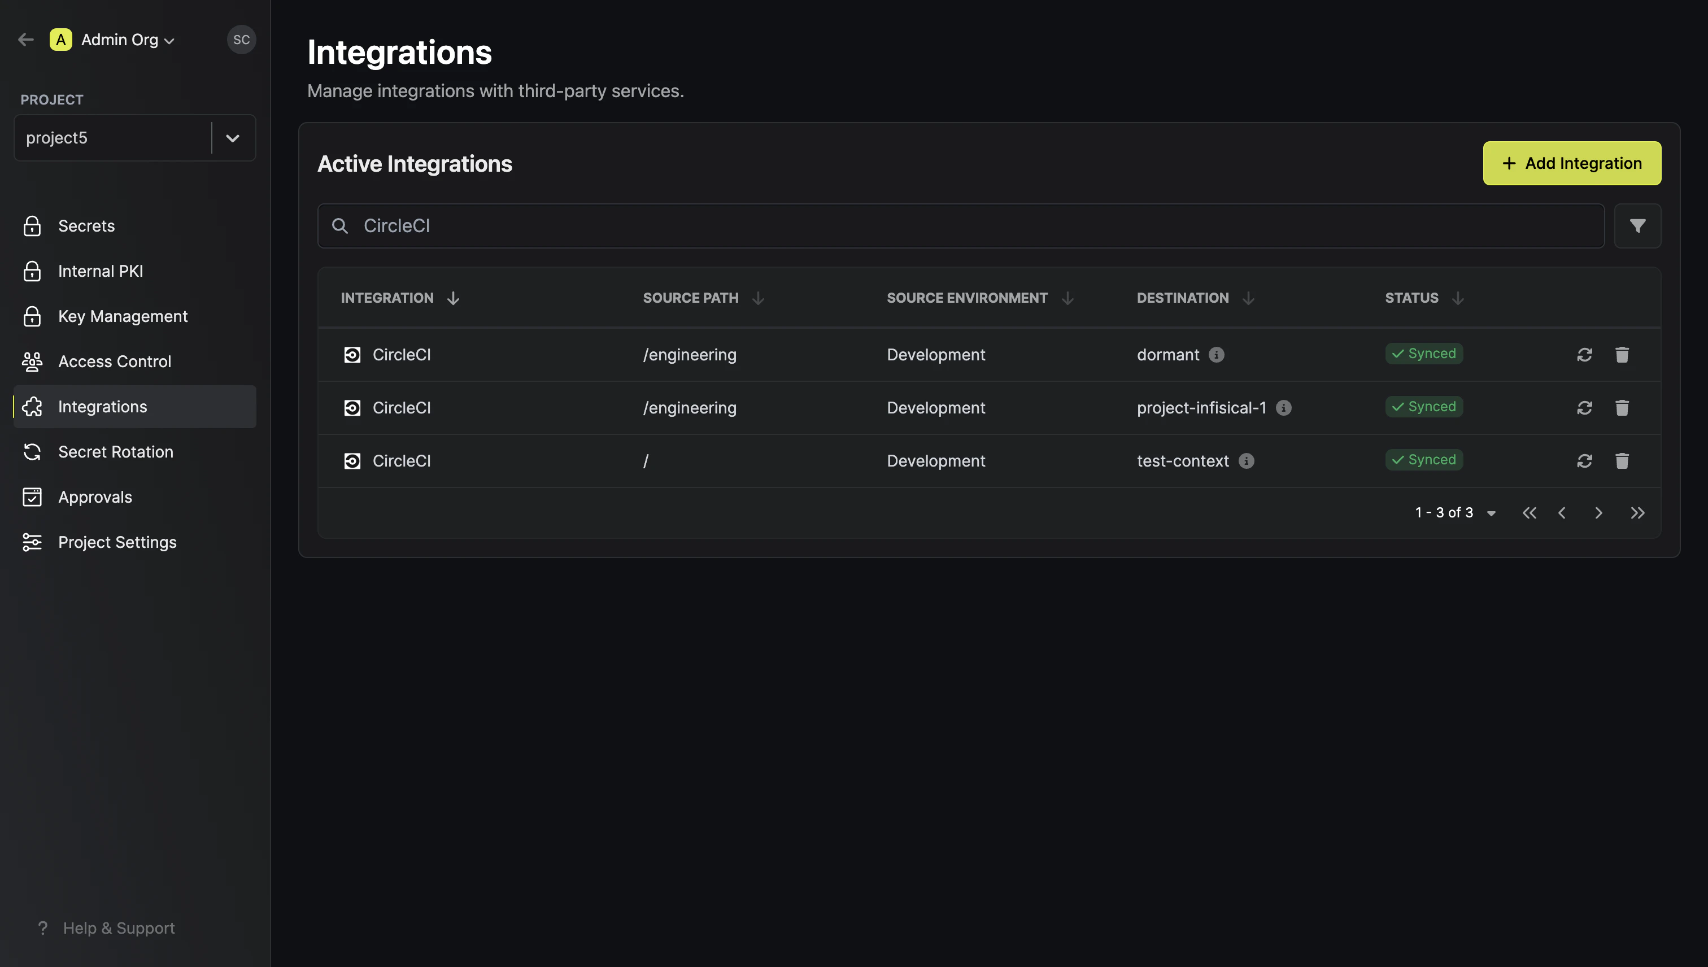Click the dormant destination text
This screenshot has width=1708, height=967.
pos(1168,355)
